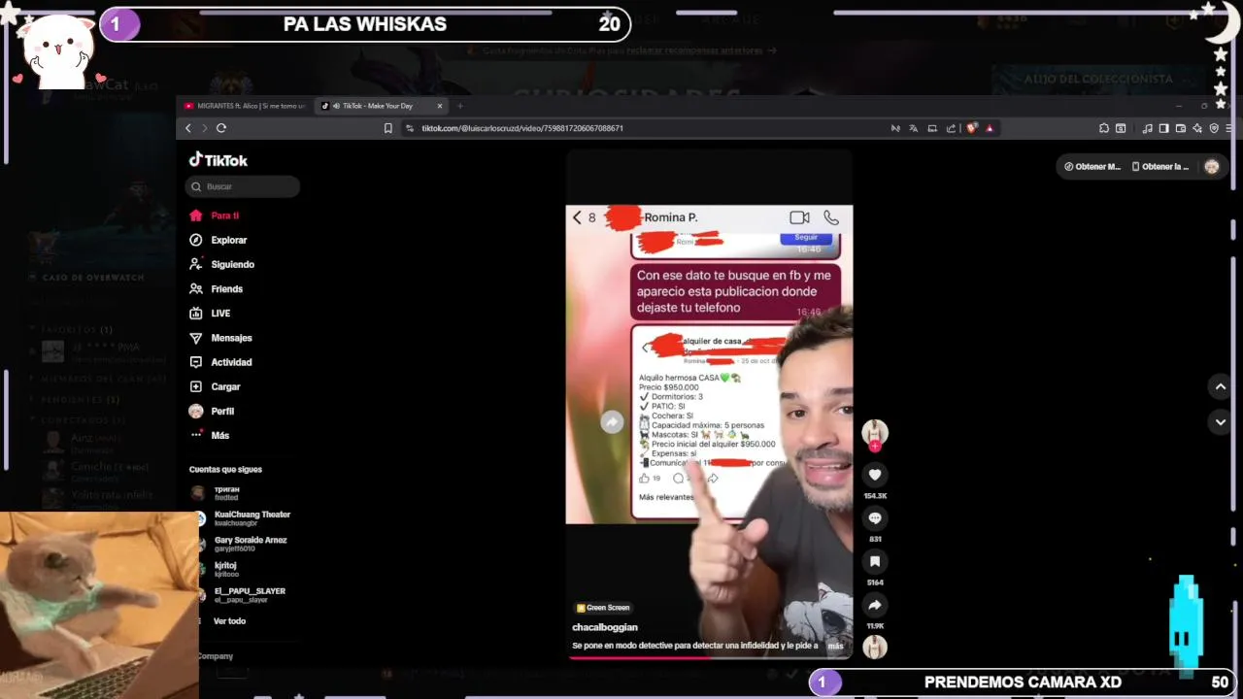Open the video comments bubble

coord(875,518)
